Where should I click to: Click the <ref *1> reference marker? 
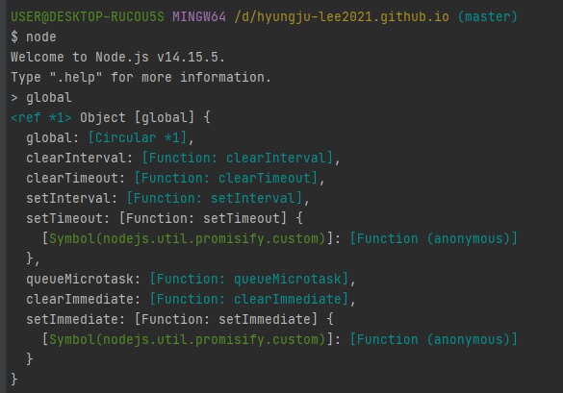(x=41, y=117)
